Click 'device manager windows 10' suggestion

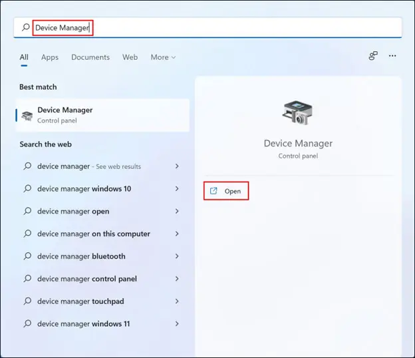84,189
